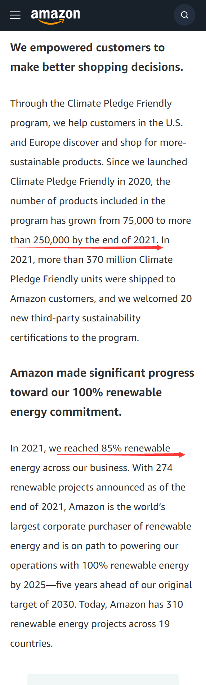Click 'new third-party sustainability' text line

tap(75, 318)
